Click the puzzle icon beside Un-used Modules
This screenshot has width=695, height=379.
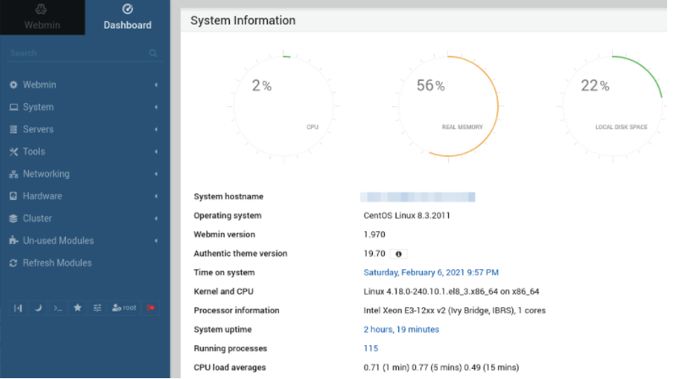pyautogui.click(x=14, y=241)
